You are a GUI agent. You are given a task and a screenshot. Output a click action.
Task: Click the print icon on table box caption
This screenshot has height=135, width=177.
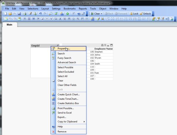point(102,45)
